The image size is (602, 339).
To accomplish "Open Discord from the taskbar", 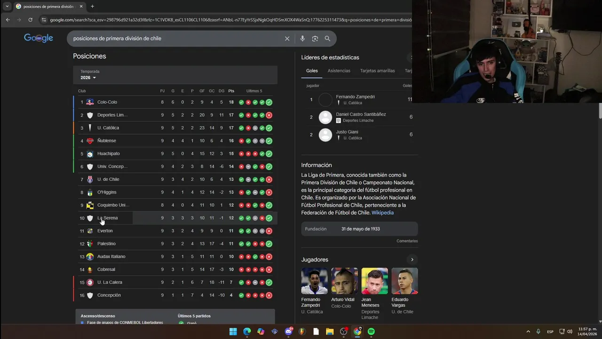I will point(288,331).
